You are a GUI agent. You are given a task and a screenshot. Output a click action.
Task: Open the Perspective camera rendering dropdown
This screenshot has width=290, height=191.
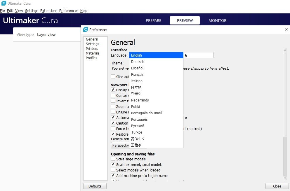[x=120, y=146]
